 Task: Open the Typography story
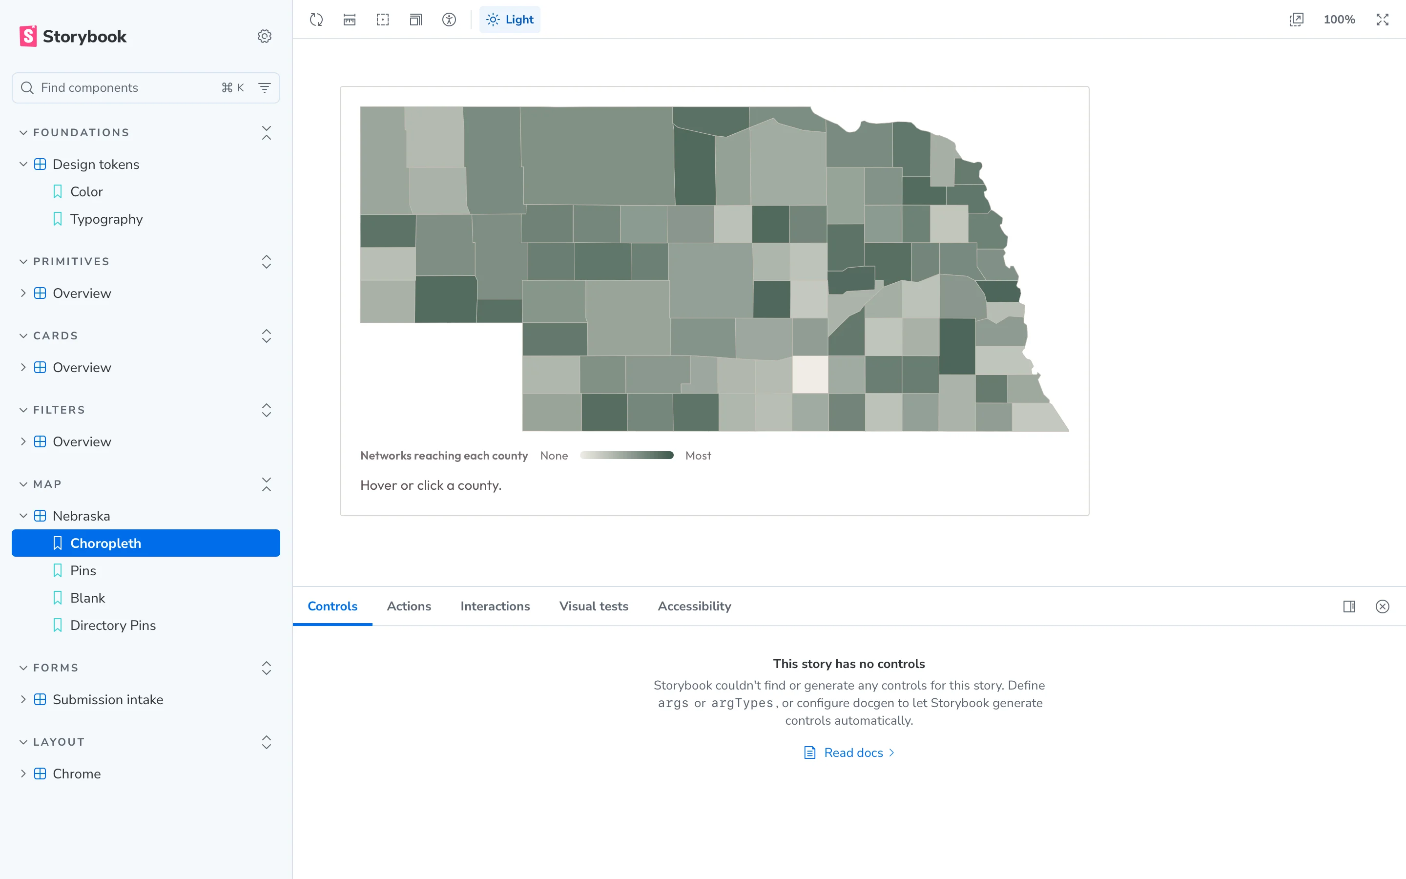[x=106, y=219]
